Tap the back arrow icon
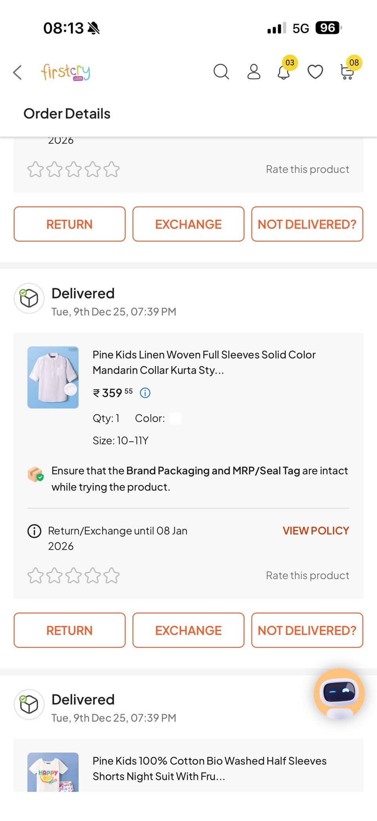The image size is (377, 821). click(17, 72)
